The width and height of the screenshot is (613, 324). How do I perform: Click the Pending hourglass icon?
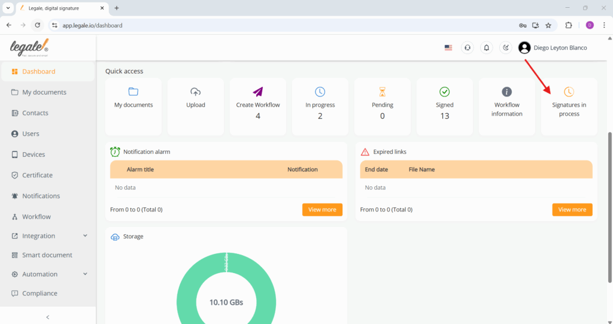(x=383, y=92)
